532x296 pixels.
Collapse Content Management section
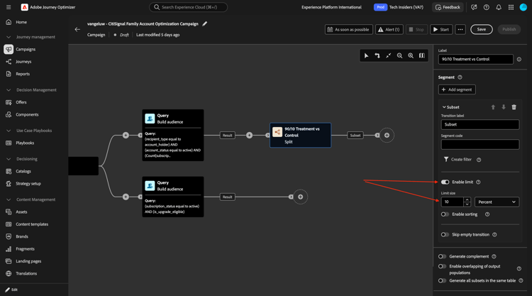9,199
